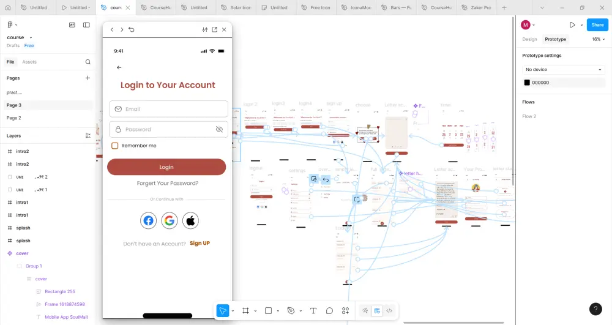Expand Frame tool options arrow
This screenshot has height=325, width=612.
click(255, 311)
